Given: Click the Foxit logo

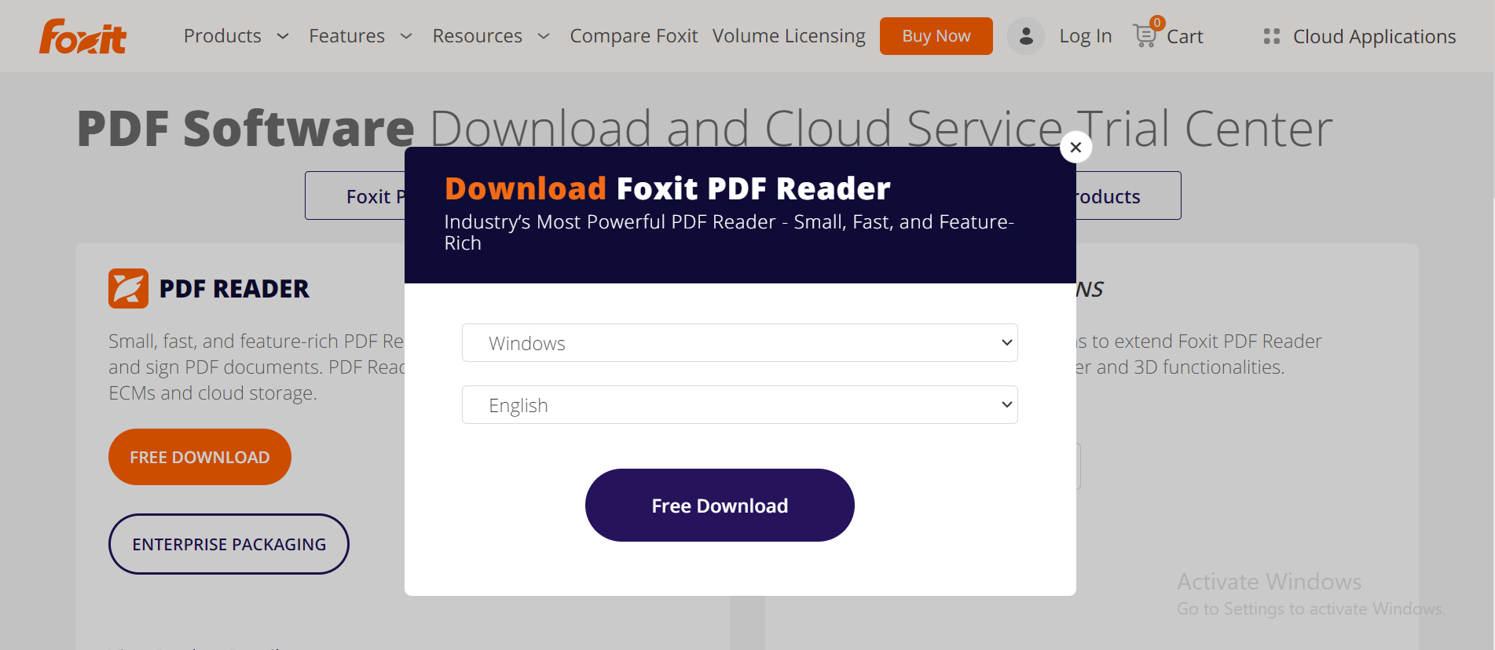Looking at the screenshot, I should [82, 36].
